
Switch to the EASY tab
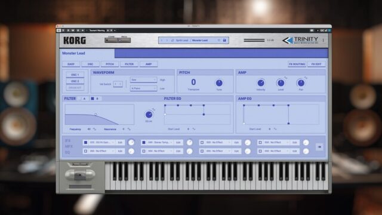(71, 64)
